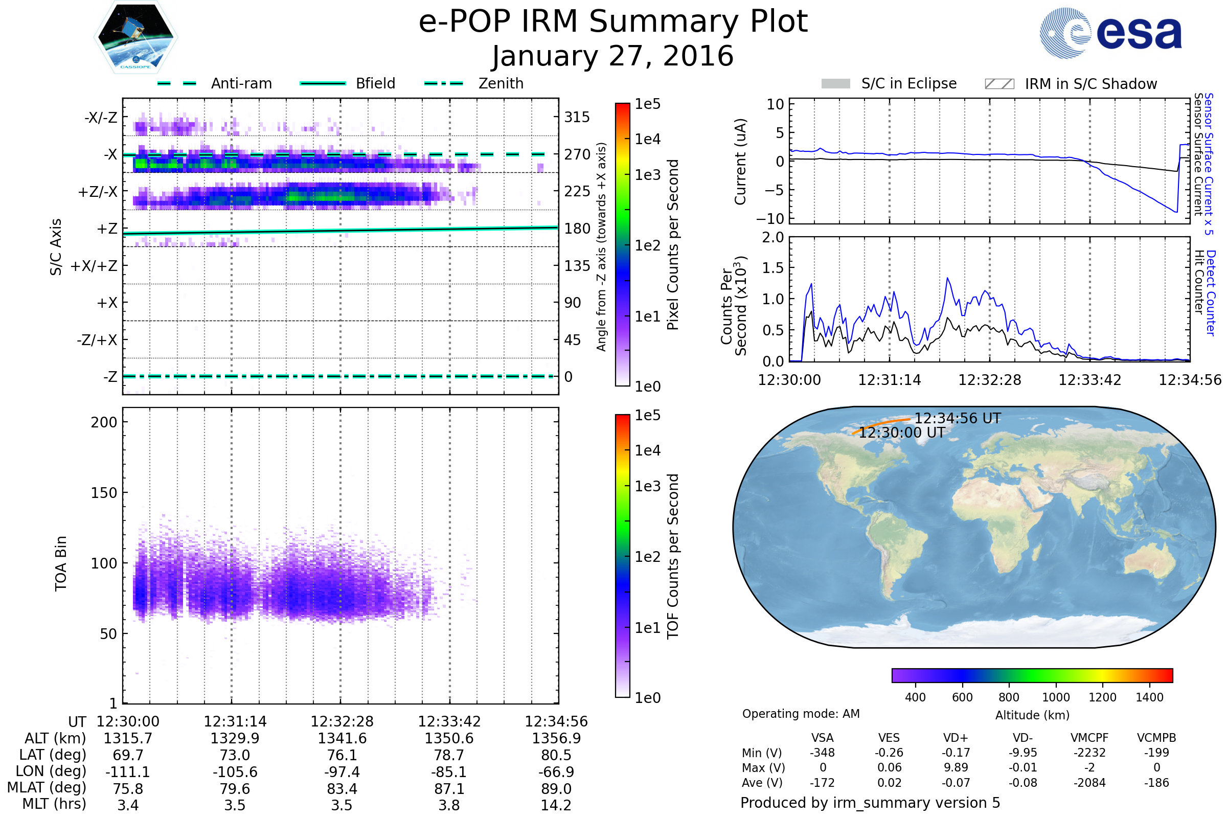Click the world map over Africa

tap(1004, 527)
